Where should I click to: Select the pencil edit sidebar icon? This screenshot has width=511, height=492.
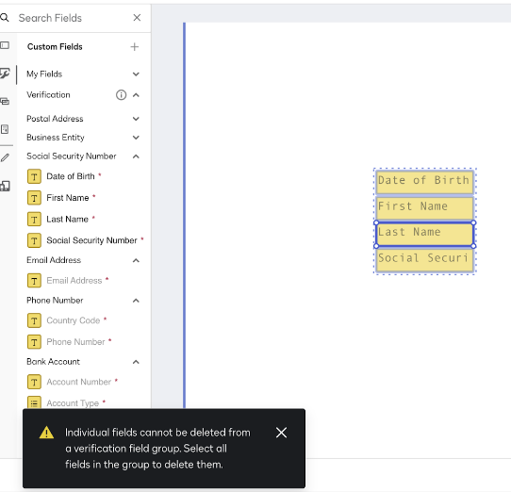click(x=5, y=158)
